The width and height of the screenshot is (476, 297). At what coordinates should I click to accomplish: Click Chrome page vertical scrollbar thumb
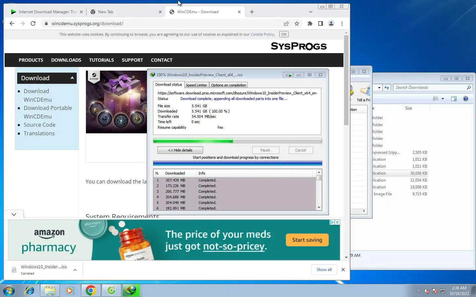click(x=346, y=80)
